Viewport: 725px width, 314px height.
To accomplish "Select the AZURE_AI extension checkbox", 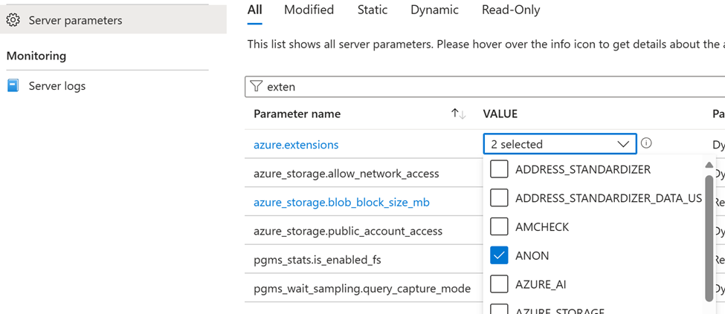I will tap(500, 284).
